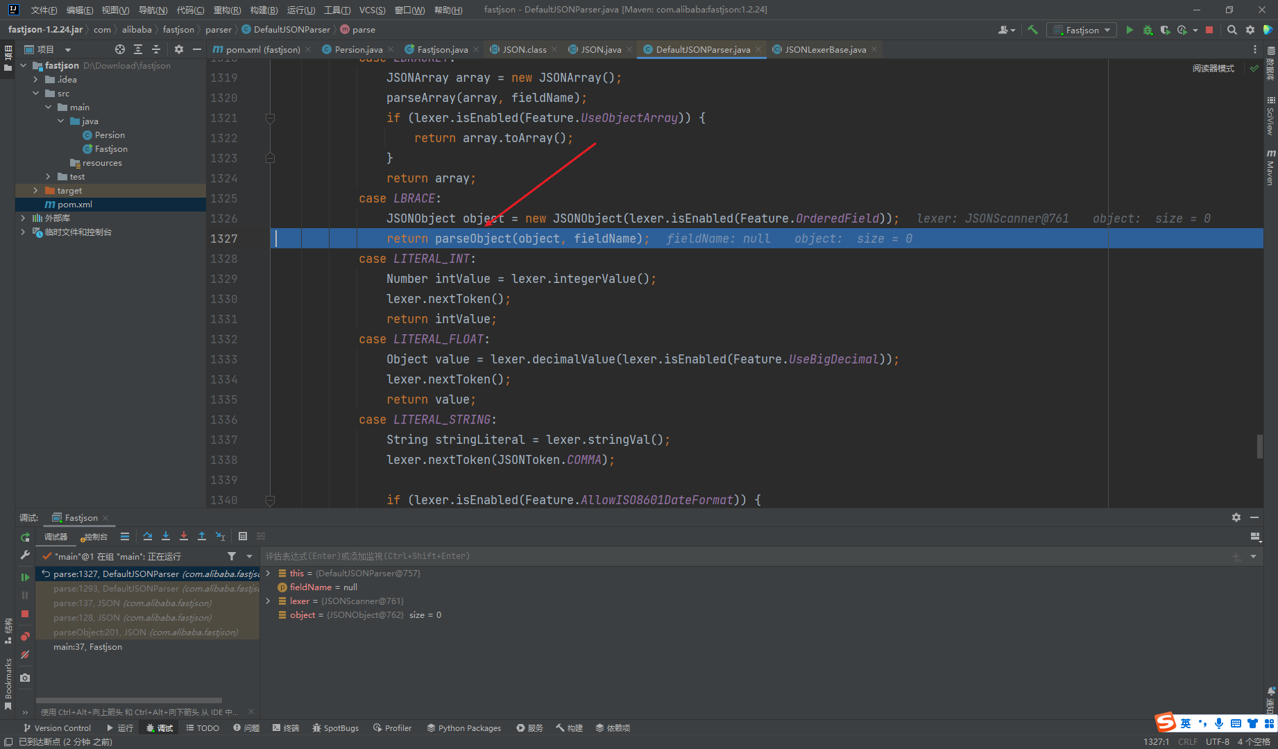Open IDE settings gear in top toolbar

click(x=1250, y=30)
